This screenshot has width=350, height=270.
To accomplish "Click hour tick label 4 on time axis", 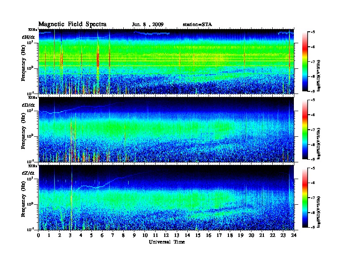I will pos(81,235).
